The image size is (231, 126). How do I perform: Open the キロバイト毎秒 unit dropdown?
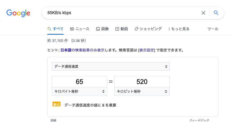point(79,91)
